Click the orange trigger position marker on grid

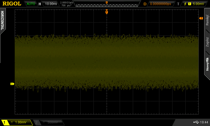[107, 12]
